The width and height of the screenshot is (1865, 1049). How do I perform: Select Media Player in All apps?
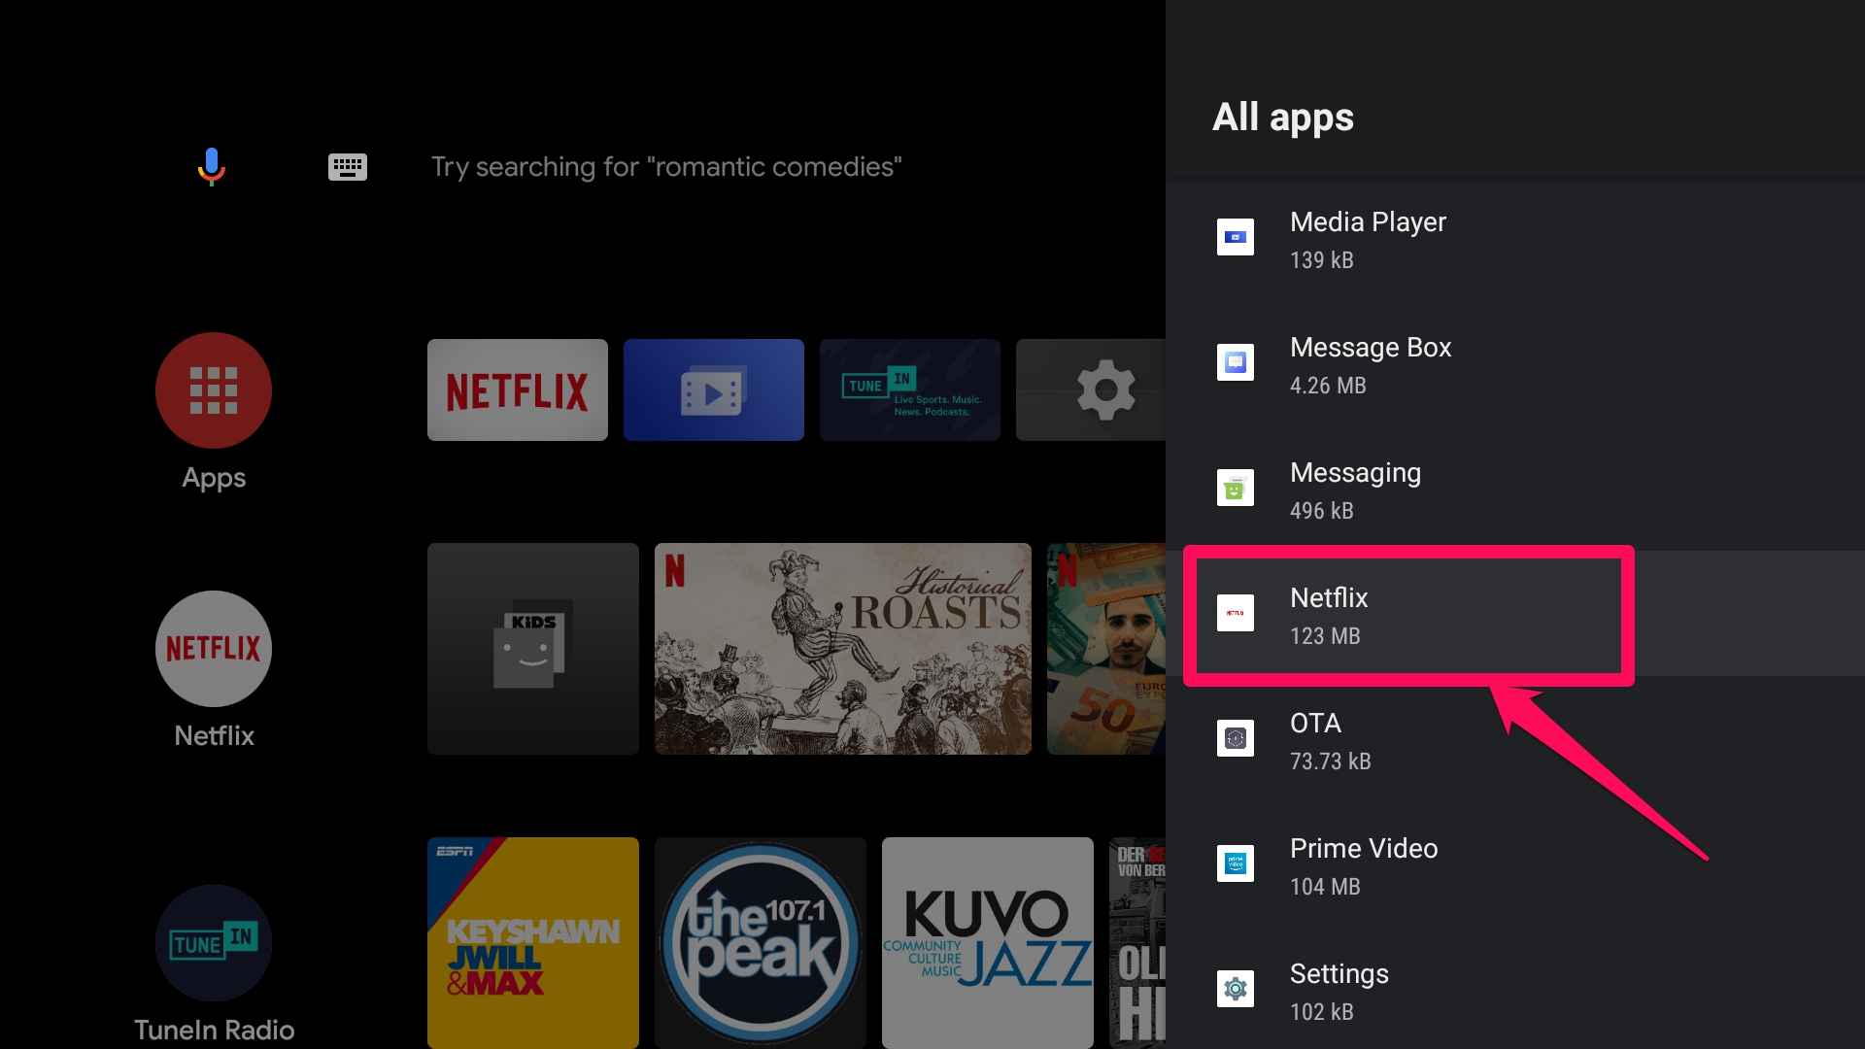[1515, 239]
